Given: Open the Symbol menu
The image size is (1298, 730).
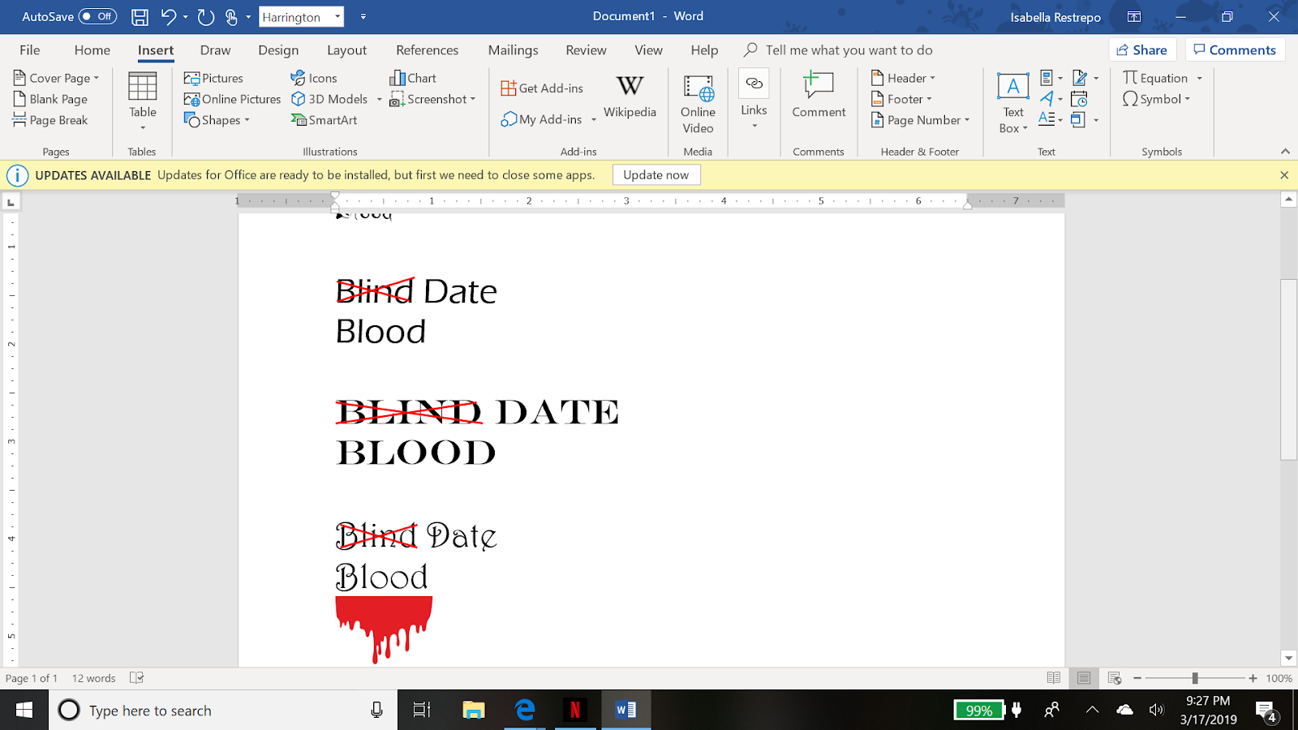Looking at the screenshot, I should (x=1156, y=99).
